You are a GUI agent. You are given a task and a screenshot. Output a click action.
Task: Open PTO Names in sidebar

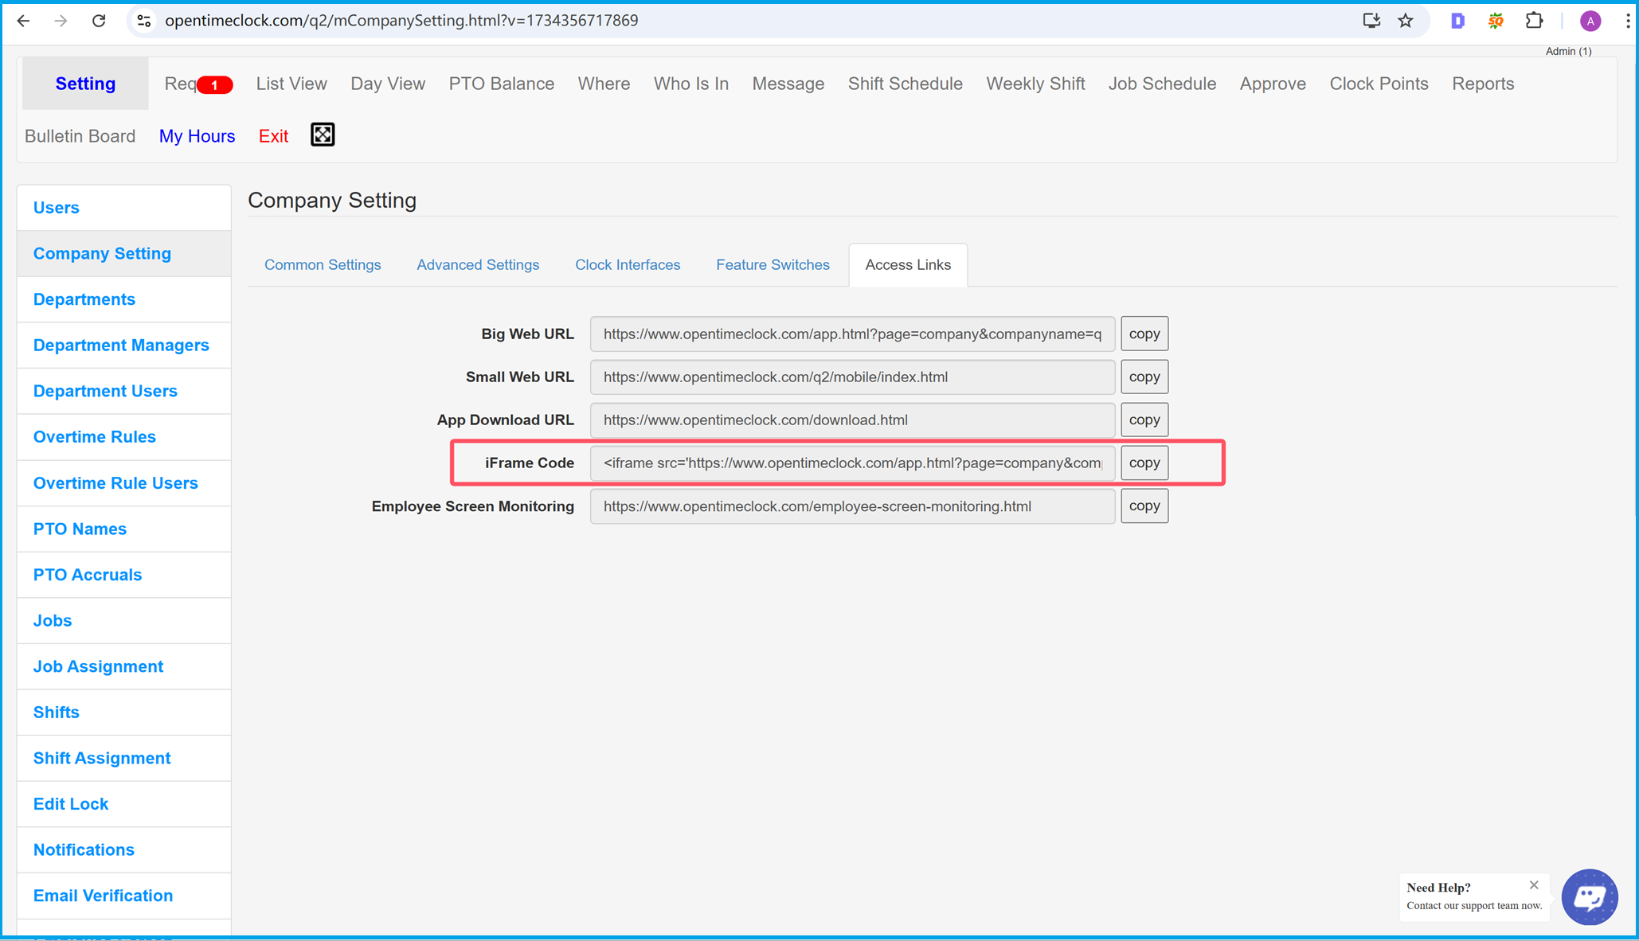click(124, 529)
